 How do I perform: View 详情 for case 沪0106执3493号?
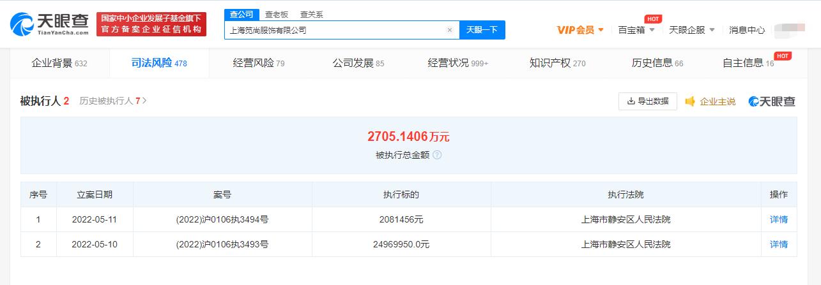[779, 244]
